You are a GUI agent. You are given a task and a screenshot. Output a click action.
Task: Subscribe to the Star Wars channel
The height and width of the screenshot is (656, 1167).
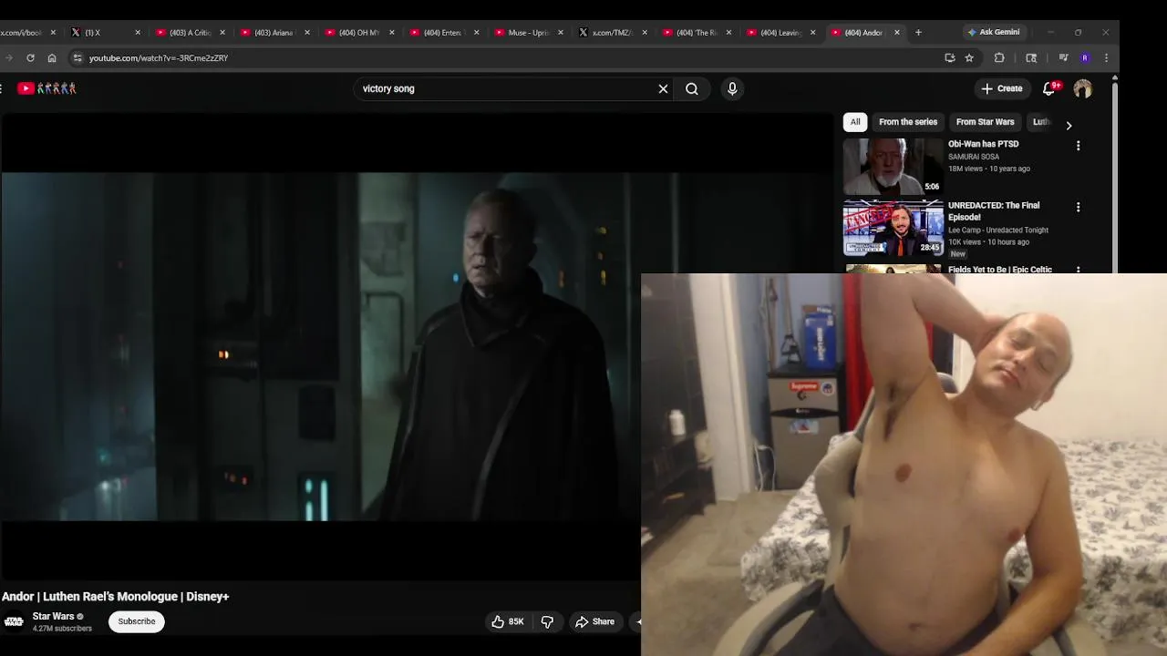click(137, 621)
